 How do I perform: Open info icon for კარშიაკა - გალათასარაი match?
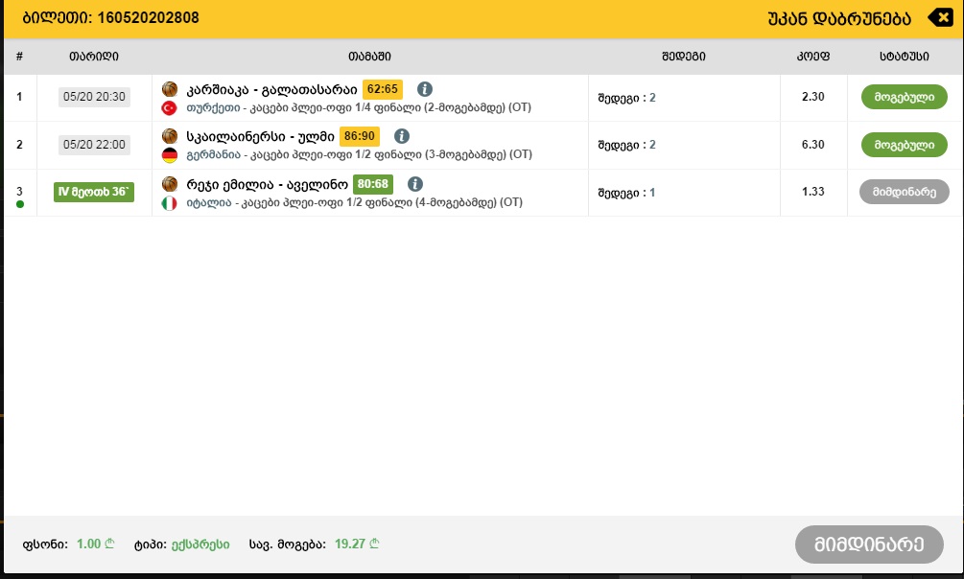point(424,89)
